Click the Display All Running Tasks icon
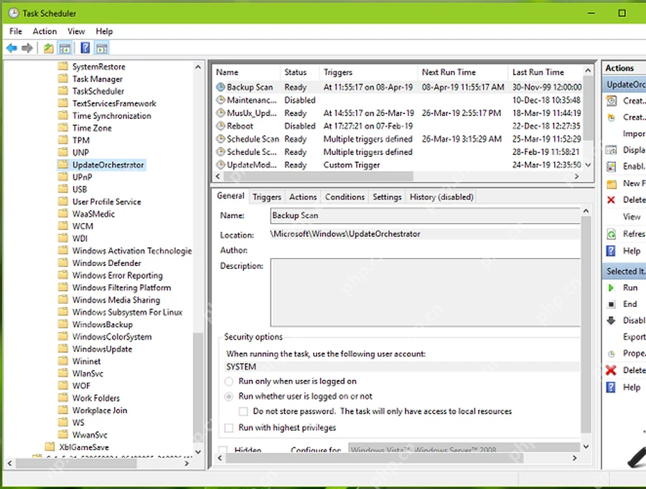This screenshot has height=489, width=646. 612,150
